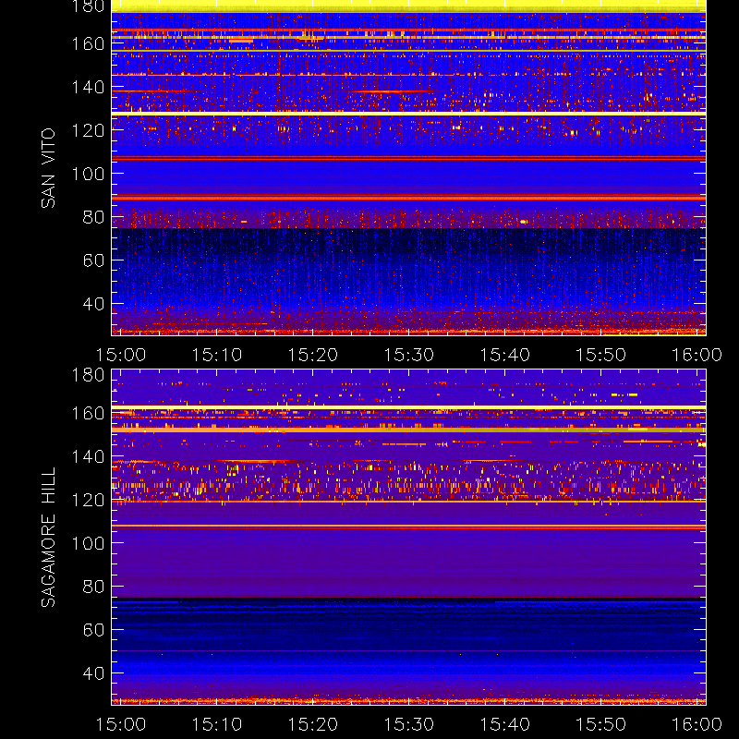Click the 15:10 time label under Sagamore Hill plot

(217, 724)
